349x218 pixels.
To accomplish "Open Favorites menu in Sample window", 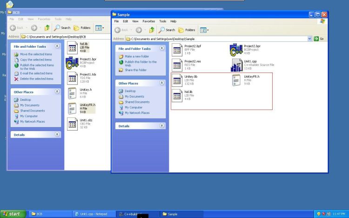I will point(149,21).
